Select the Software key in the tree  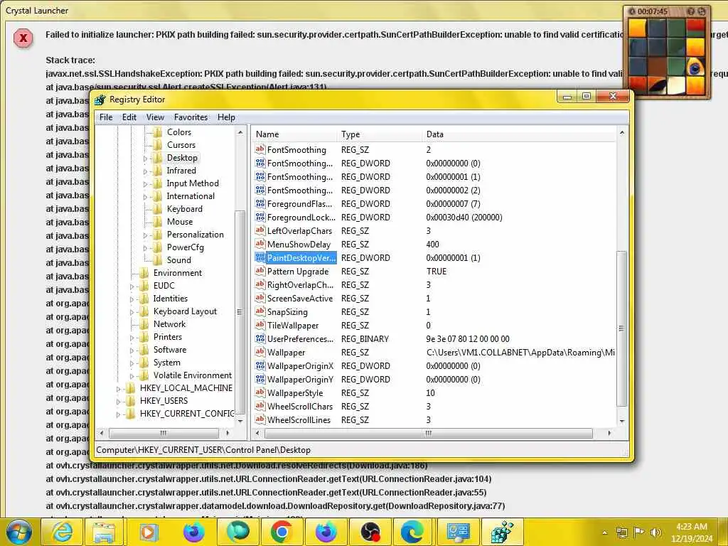point(169,350)
